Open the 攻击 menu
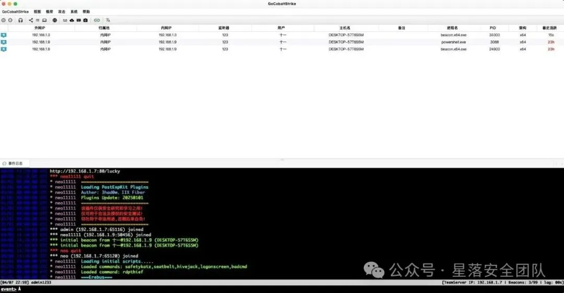This screenshot has height=293, width=564. click(x=62, y=11)
